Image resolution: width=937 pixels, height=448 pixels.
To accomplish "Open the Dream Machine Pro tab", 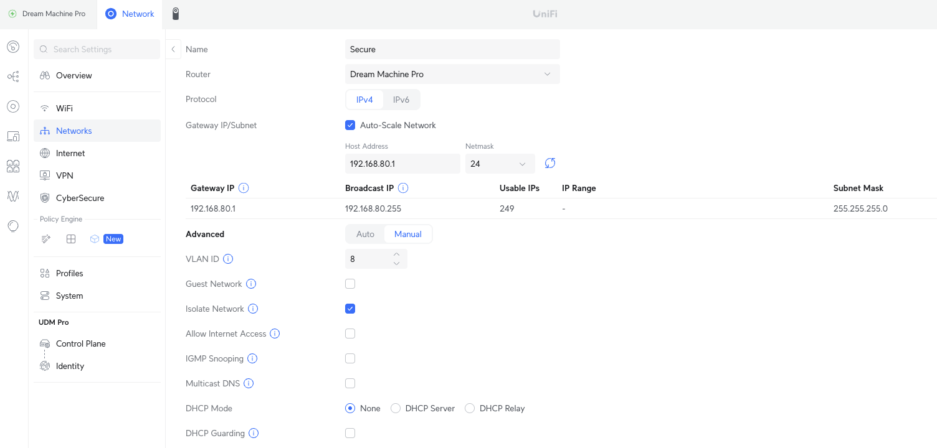I will point(49,14).
